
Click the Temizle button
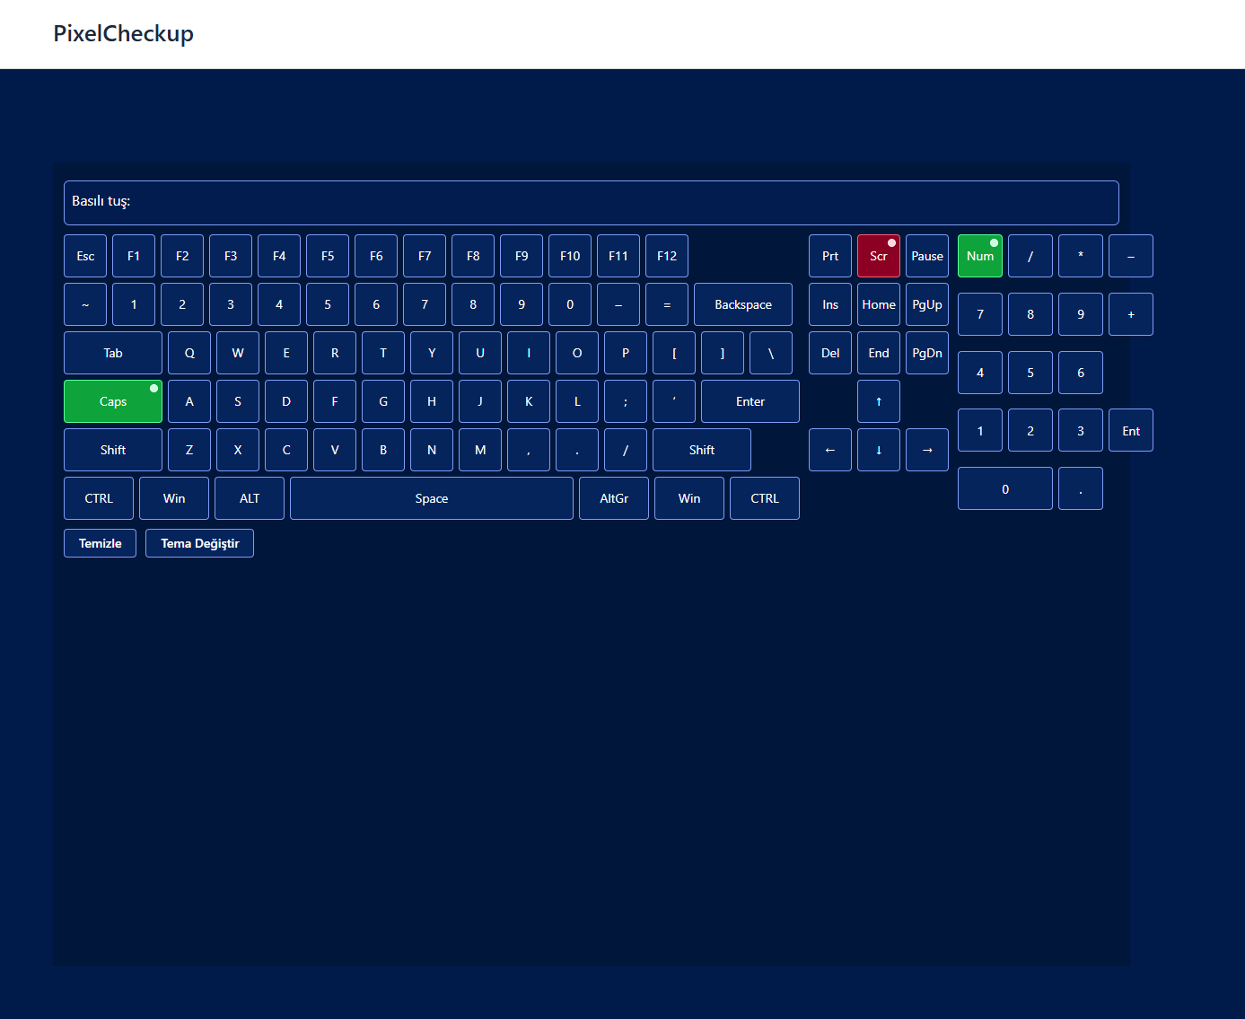tap(100, 543)
